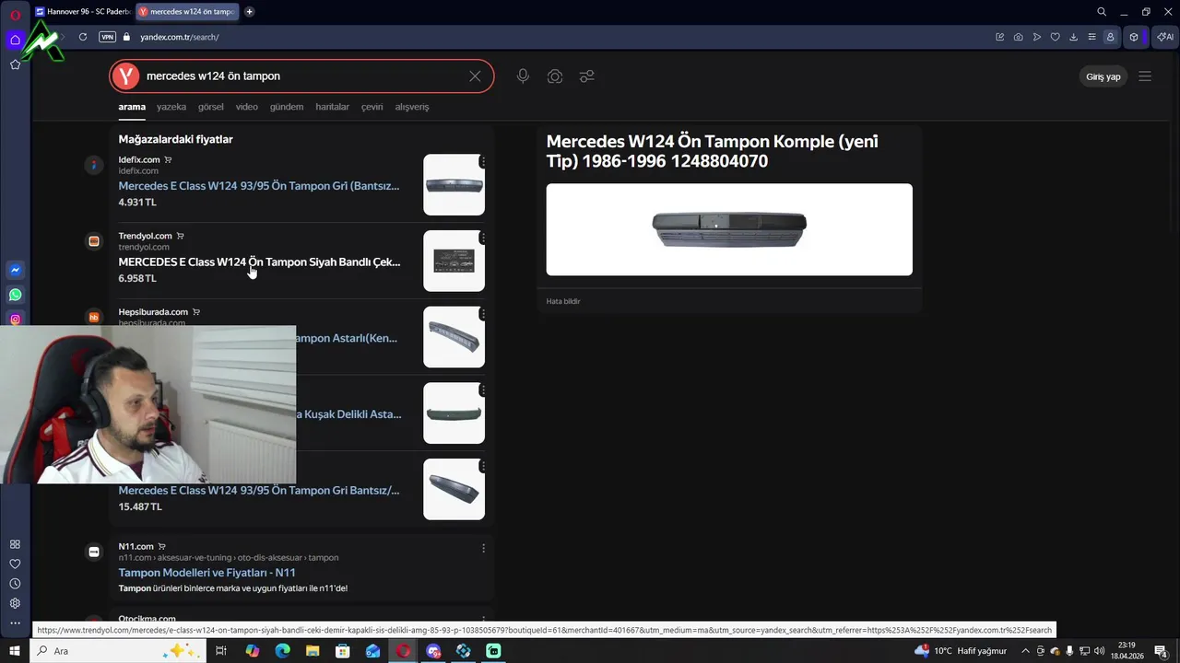This screenshot has height=663, width=1180.
Task: Open the Yandex hamburger menu
Action: coord(1145,76)
